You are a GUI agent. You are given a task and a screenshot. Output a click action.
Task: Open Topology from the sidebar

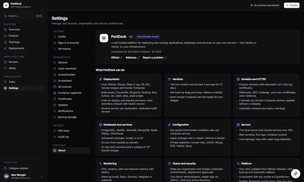(x=24, y=42)
